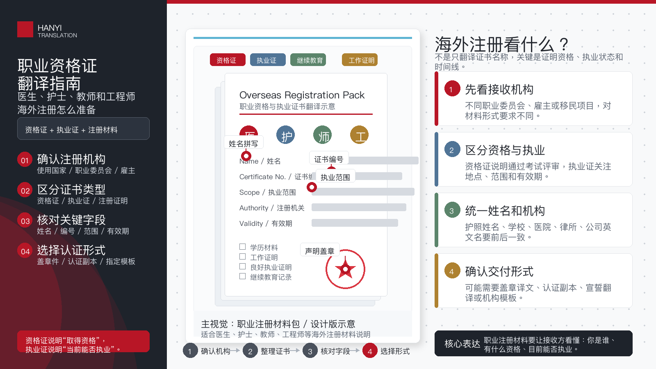This screenshot has width=656, height=369.
Task: Click the gold 工 engineer circle icon
Action: [360, 135]
